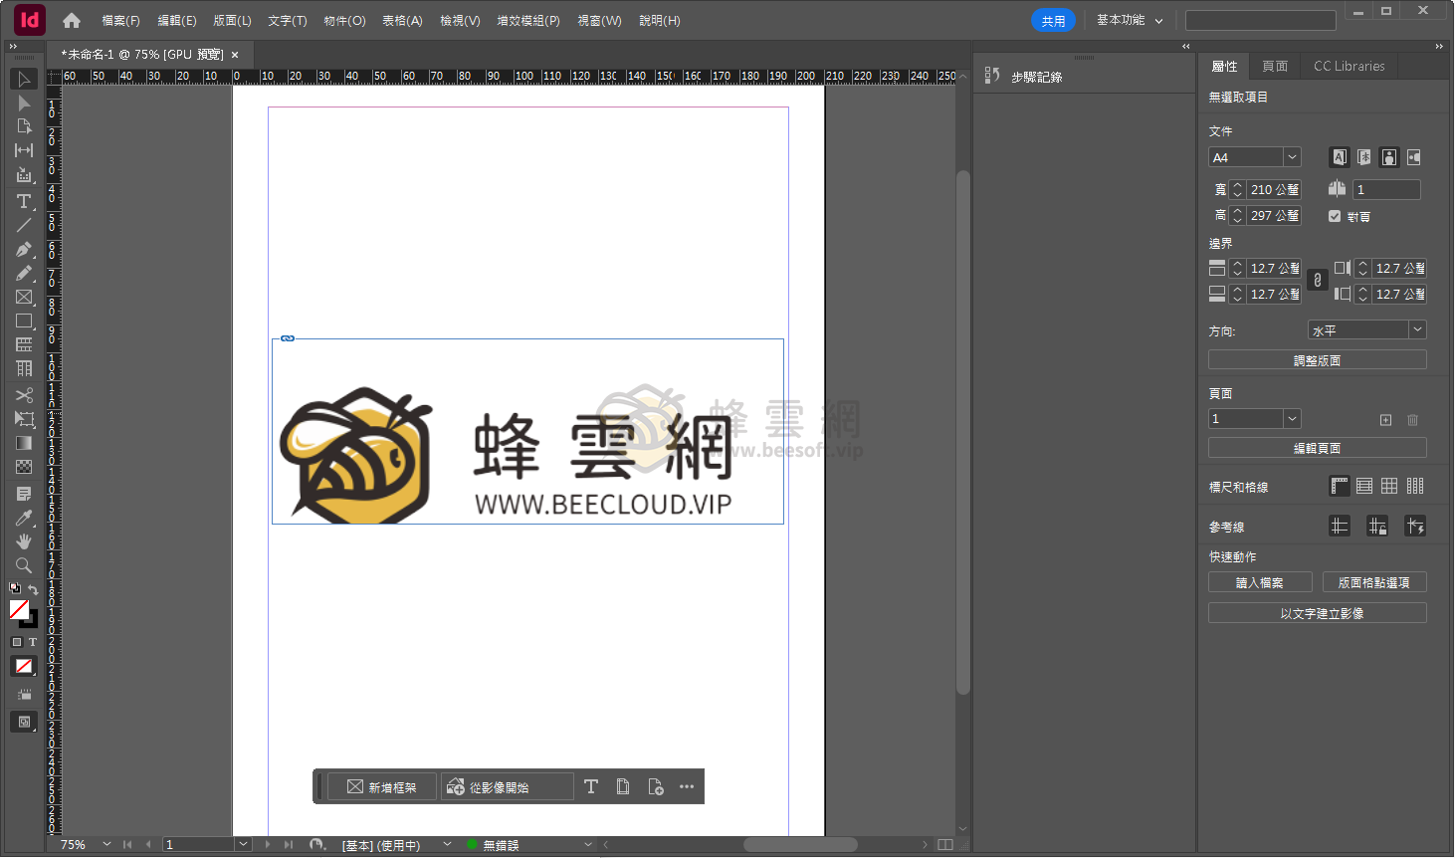Collapse the right panel dock chevrons
This screenshot has height=858, width=1455.
pyautogui.click(x=1439, y=47)
